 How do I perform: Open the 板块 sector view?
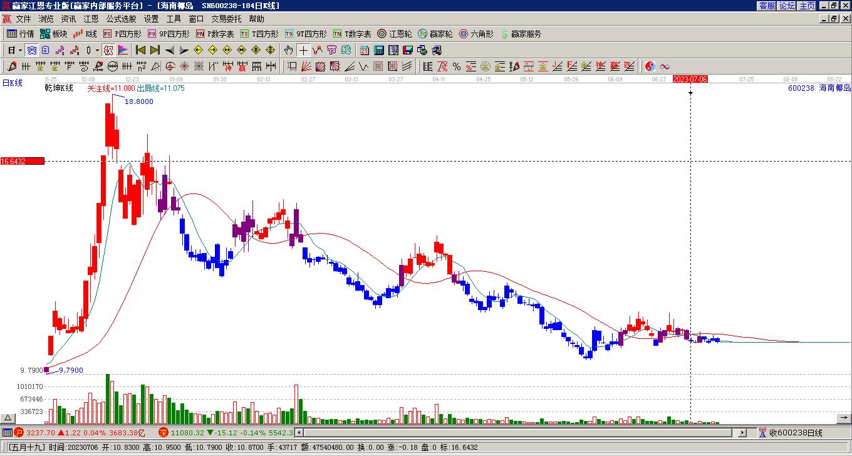(53, 34)
